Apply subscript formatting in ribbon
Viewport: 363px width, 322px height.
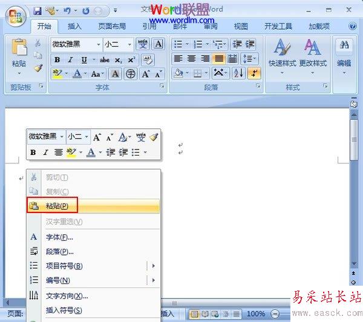(118, 61)
